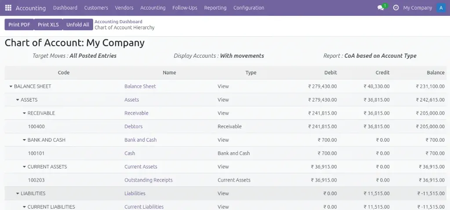Click the Bank and Cash type cell
This screenshot has height=210, width=450.
(x=234, y=154)
